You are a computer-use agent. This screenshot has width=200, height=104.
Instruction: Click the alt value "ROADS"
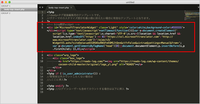[x=130, y=64]
